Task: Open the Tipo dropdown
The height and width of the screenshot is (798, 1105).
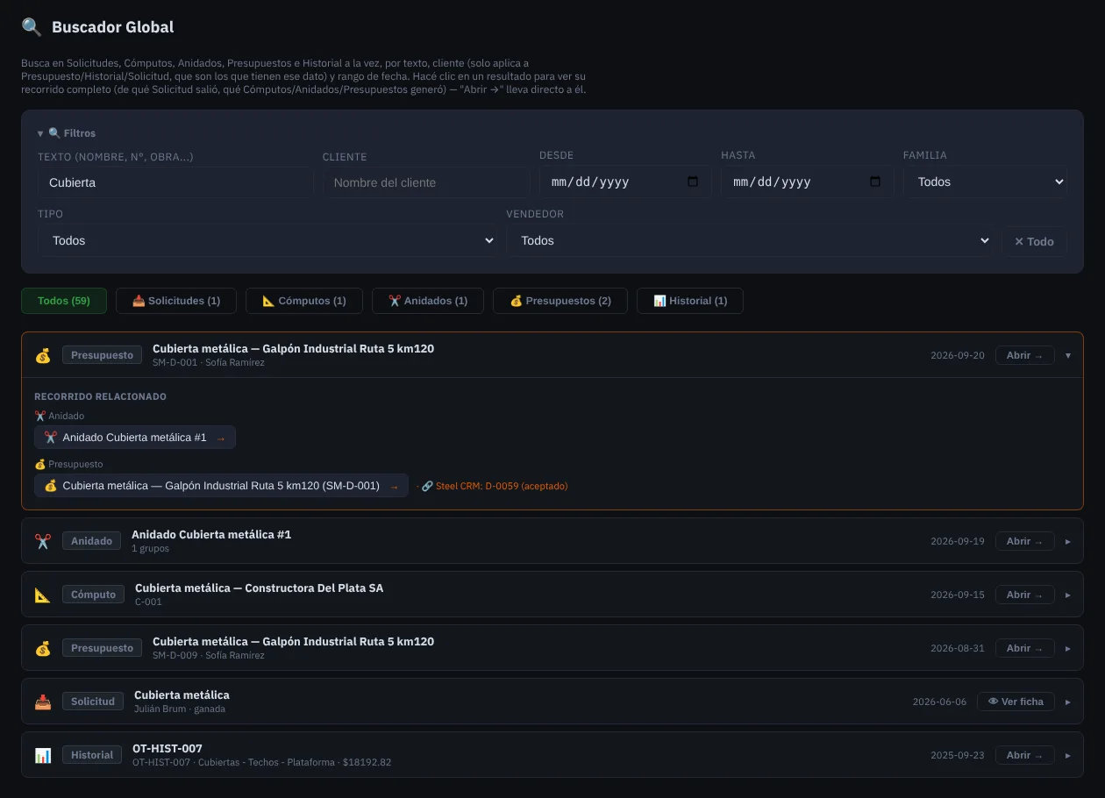Action: (267, 240)
